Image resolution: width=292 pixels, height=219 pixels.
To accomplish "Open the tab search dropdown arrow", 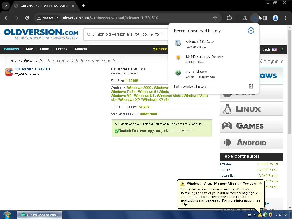I will 6,6.
